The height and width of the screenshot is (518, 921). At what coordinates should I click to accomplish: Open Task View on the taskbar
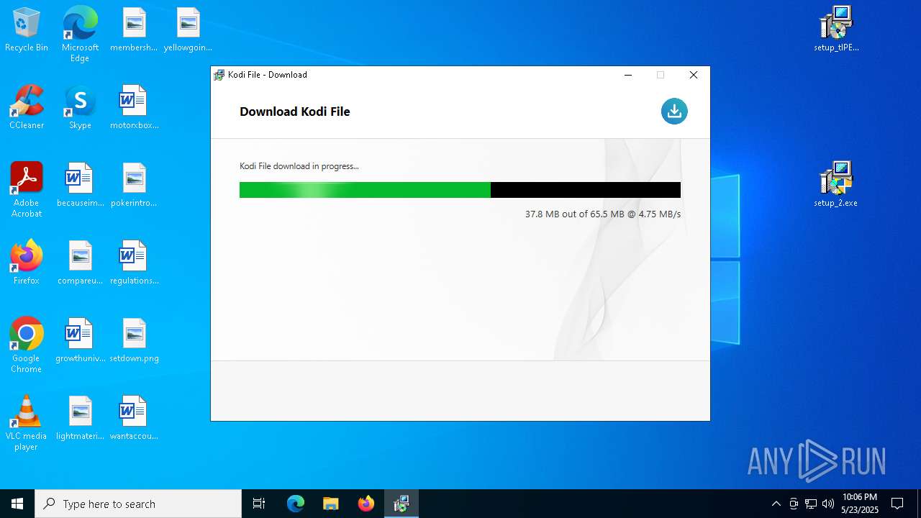[x=259, y=504]
